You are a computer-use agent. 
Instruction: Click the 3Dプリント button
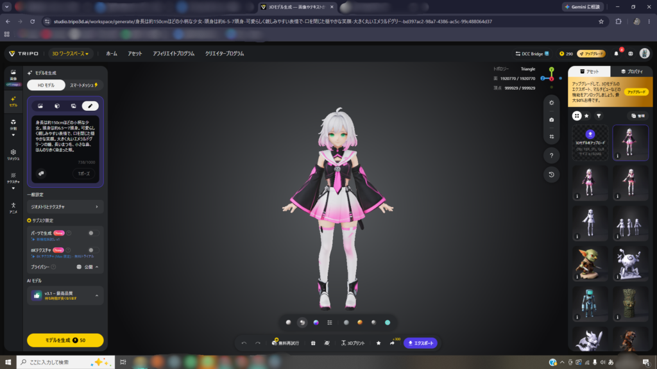click(x=353, y=343)
